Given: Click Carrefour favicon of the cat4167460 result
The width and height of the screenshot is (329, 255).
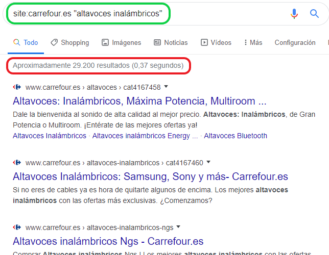Looking at the screenshot, I should point(17,162).
